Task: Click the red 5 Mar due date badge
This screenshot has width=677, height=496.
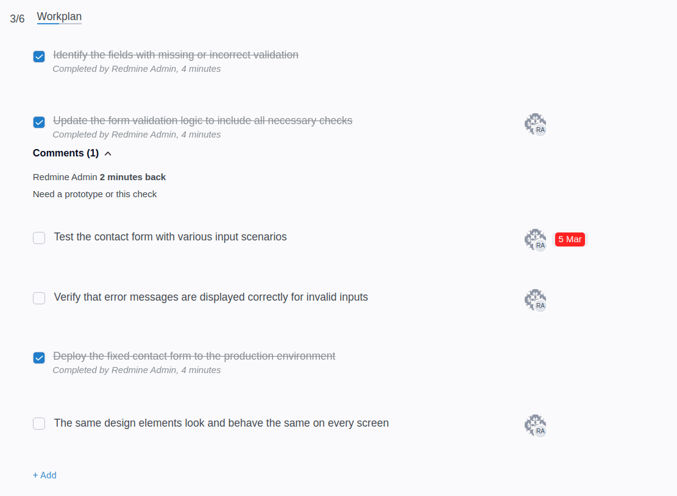Action: (570, 239)
